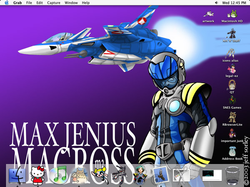The height and width of the screenshot is (187, 250).
Task: Open iTunes from the Dock
Action: [58, 175]
